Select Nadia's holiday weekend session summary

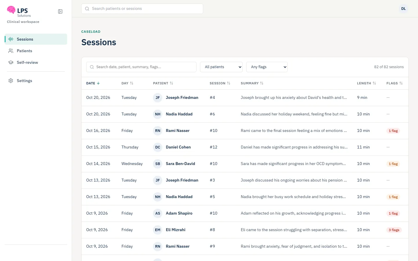click(294, 114)
